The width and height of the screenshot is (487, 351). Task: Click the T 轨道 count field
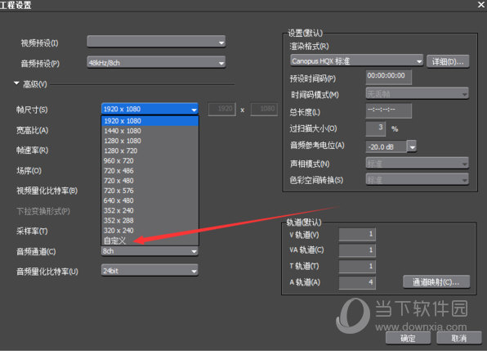point(357,266)
